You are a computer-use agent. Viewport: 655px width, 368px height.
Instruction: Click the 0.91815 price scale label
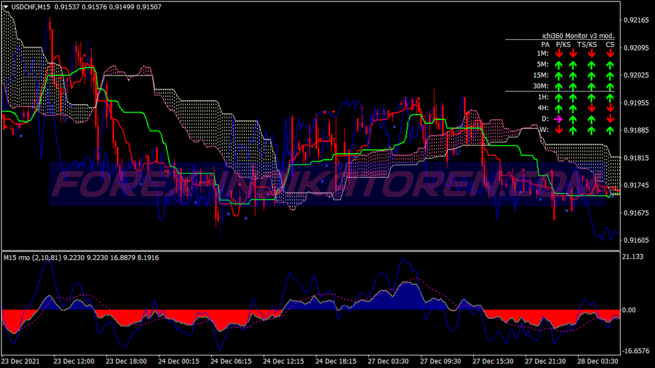(x=636, y=158)
